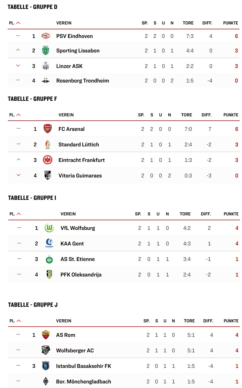
Task: Click the Bor. Mönchengladbach diamond logo
Action: (46, 381)
